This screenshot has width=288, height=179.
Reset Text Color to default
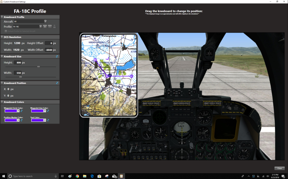click(48, 120)
